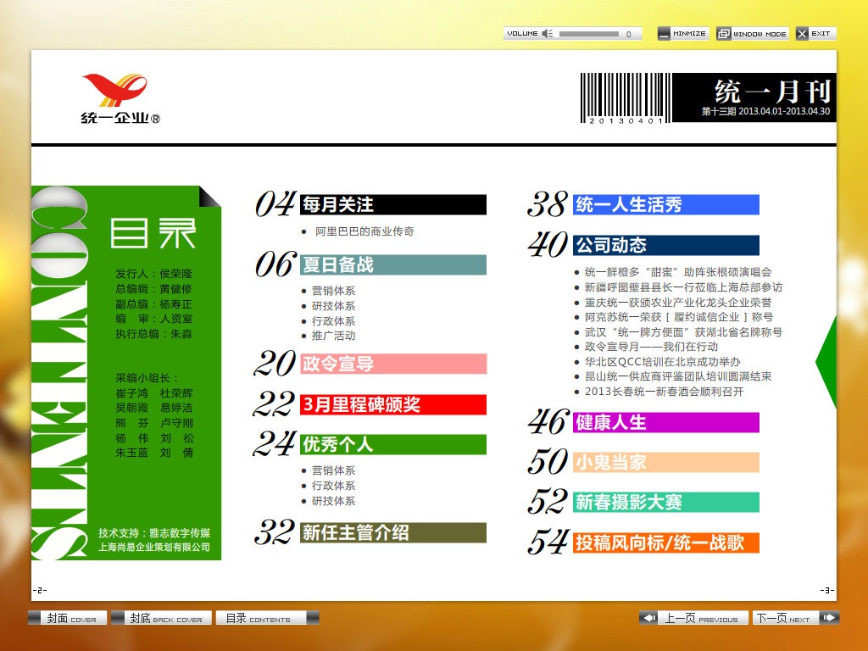Open 政令宣导月——我们在行动 article

point(651,347)
